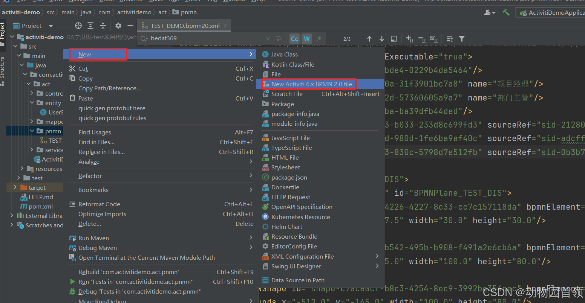Select New Activiti 6.x BPMN 2.0 file

pos(311,84)
